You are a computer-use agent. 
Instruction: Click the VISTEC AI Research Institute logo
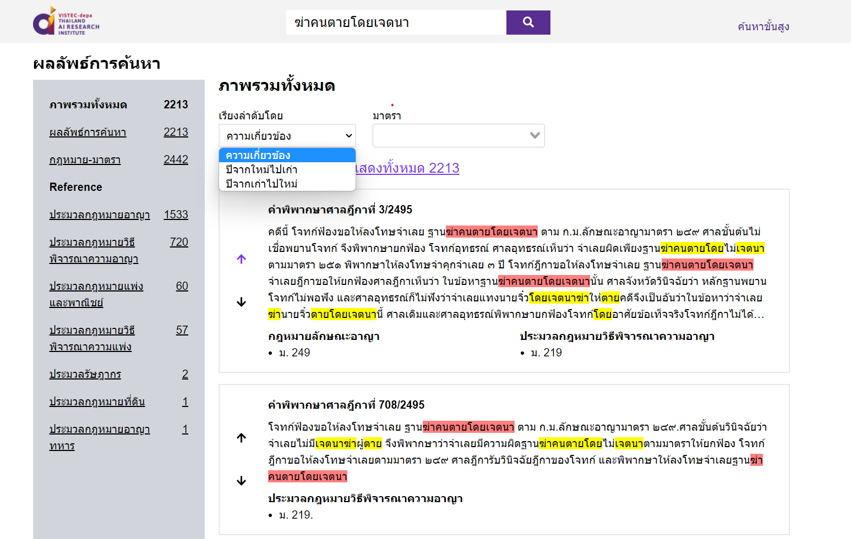pyautogui.click(x=66, y=21)
